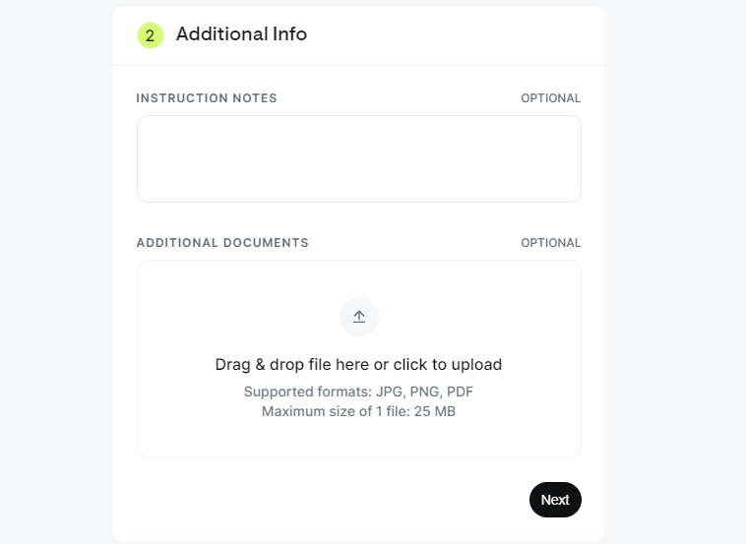746x544 pixels.
Task: Click the 'Maximum size of 1 file' line
Action: 358,411
